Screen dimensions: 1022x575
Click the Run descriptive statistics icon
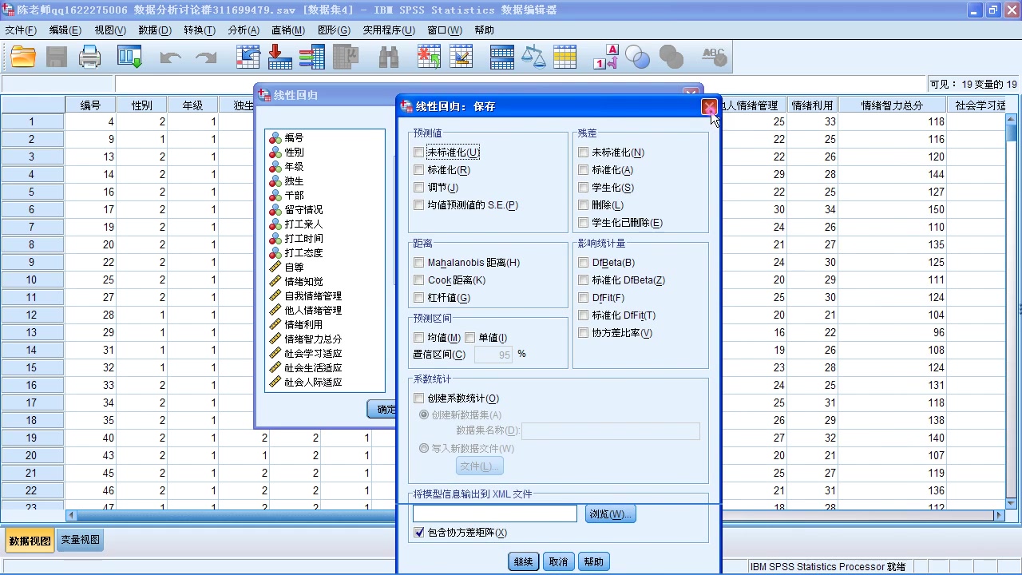tap(347, 57)
